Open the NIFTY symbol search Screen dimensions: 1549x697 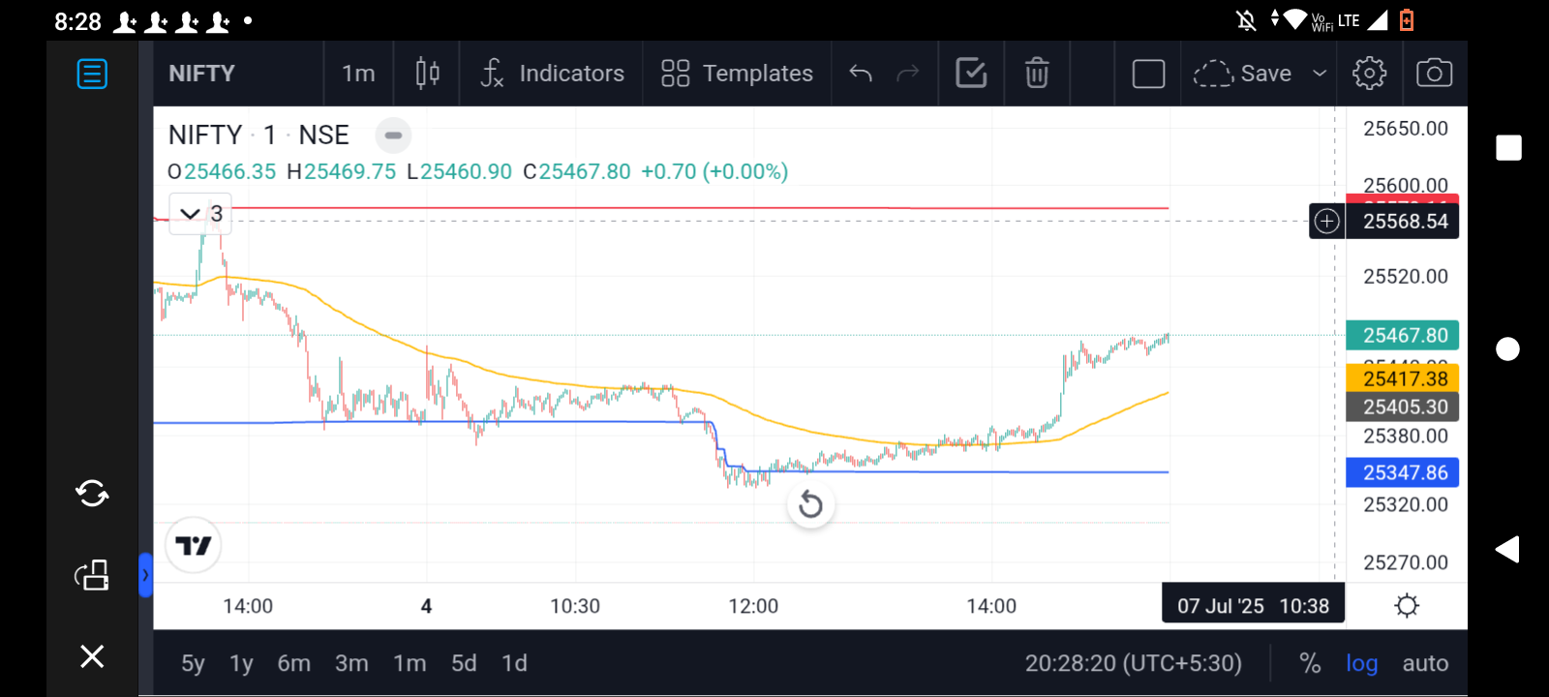[x=201, y=74]
